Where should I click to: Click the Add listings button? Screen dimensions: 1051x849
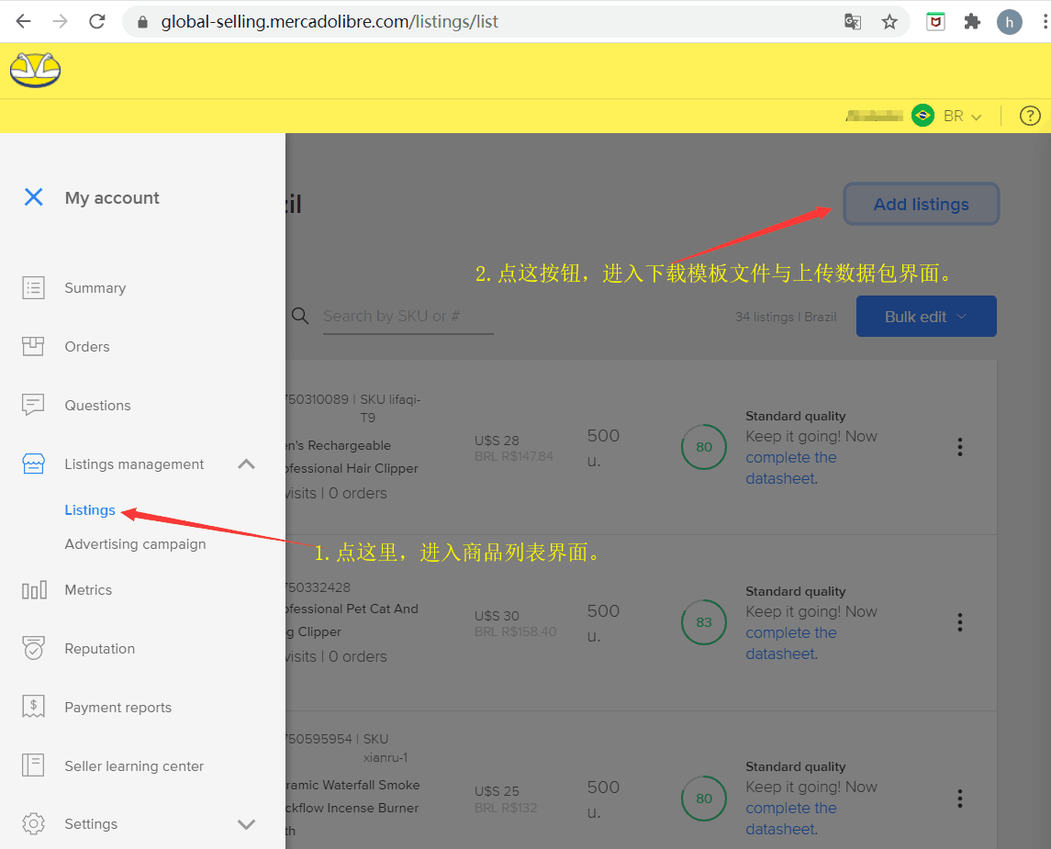pyautogui.click(x=922, y=204)
